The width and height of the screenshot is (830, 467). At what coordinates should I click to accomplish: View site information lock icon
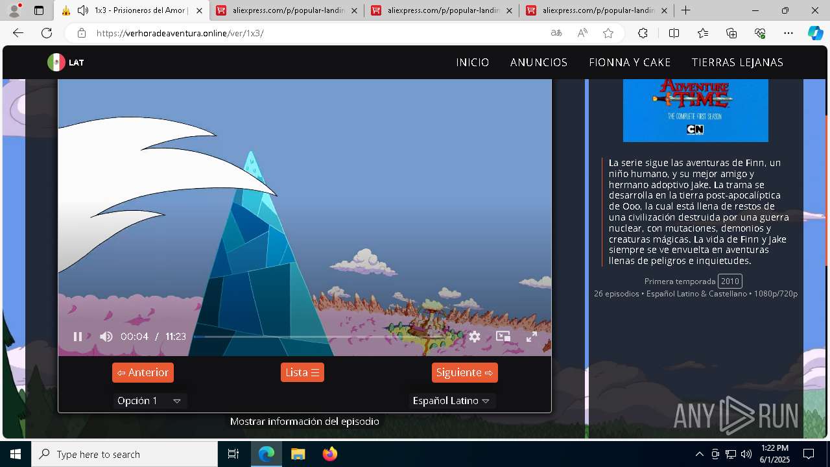81,33
